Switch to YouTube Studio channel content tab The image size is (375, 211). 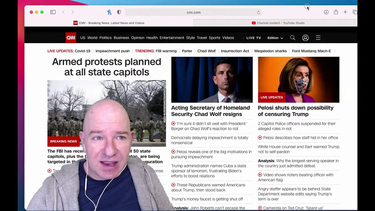278,23
